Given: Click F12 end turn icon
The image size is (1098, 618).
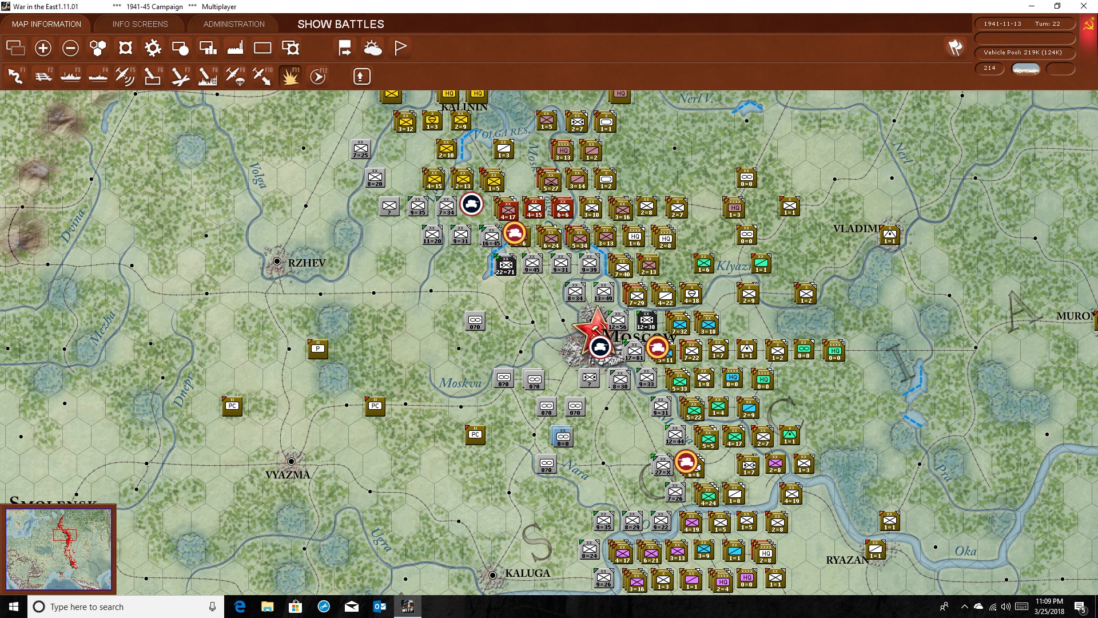Looking at the screenshot, I should pos(318,76).
